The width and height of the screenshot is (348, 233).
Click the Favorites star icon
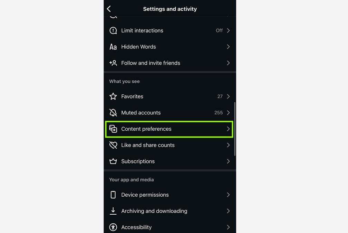tap(113, 96)
